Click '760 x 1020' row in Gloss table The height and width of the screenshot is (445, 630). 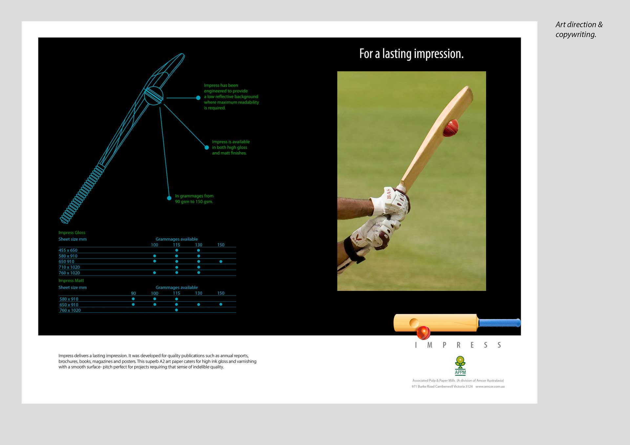click(x=147, y=273)
